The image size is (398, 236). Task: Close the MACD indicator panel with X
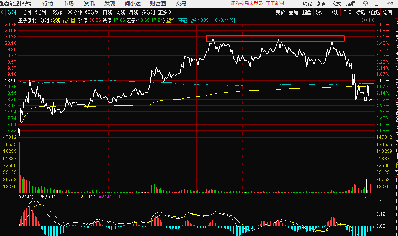(x=372, y=197)
